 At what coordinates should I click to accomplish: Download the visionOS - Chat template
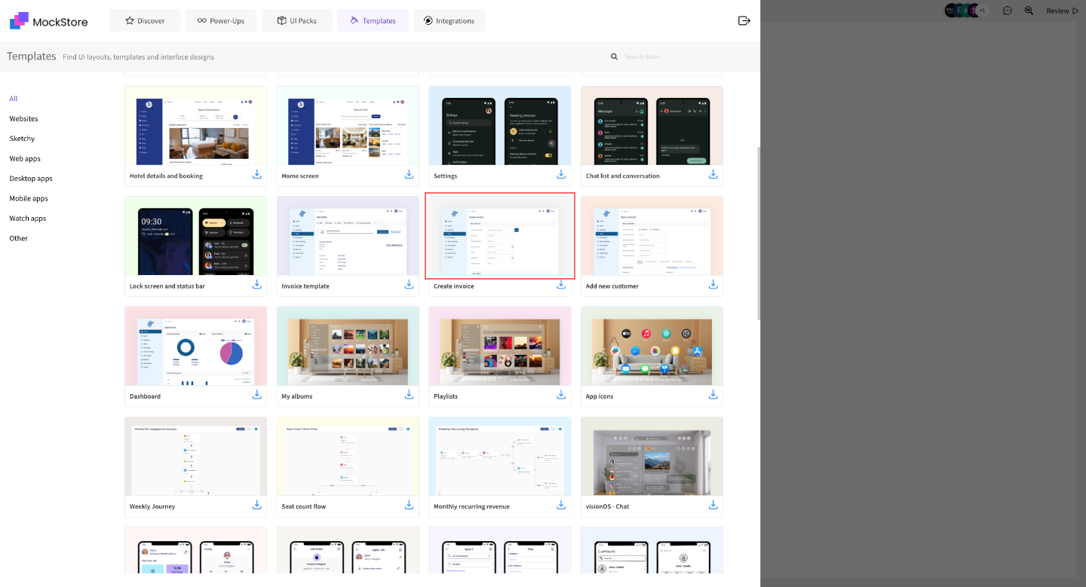pos(713,505)
